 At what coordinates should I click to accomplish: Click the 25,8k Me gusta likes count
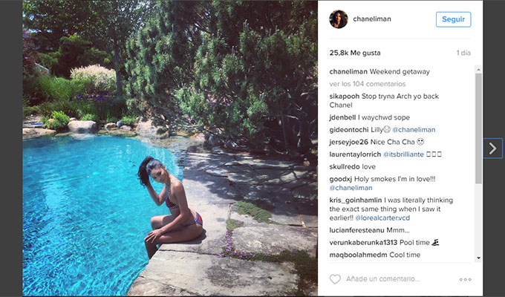point(355,53)
